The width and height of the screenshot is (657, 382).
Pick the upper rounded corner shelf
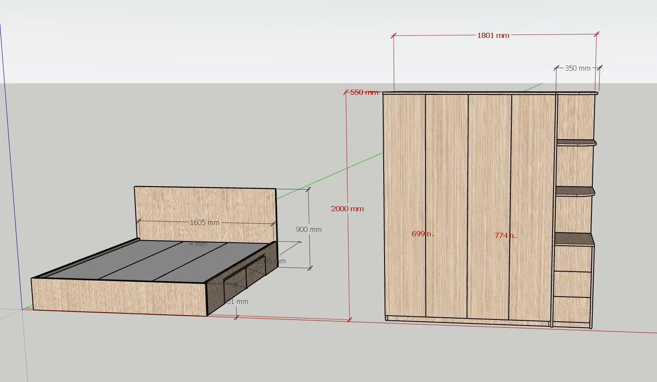(576, 143)
